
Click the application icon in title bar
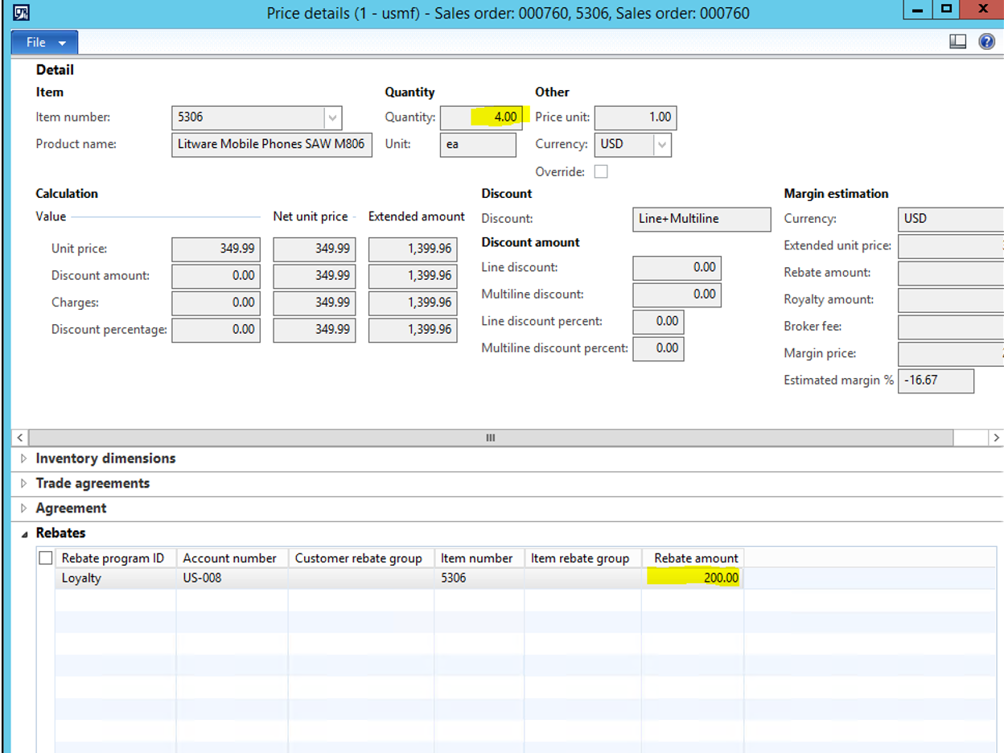click(x=23, y=13)
